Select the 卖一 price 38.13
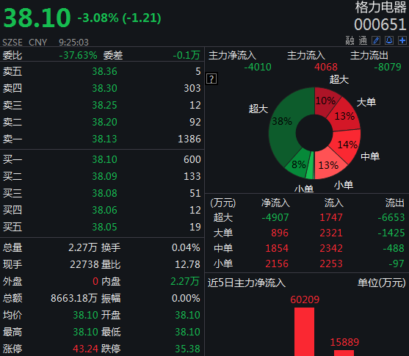 tap(104, 139)
